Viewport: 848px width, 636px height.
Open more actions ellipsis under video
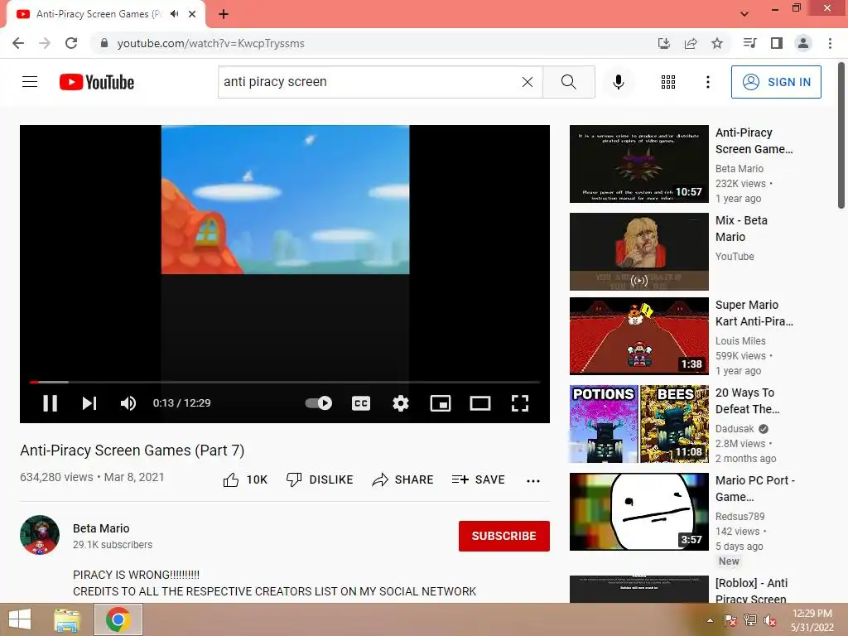pos(533,480)
